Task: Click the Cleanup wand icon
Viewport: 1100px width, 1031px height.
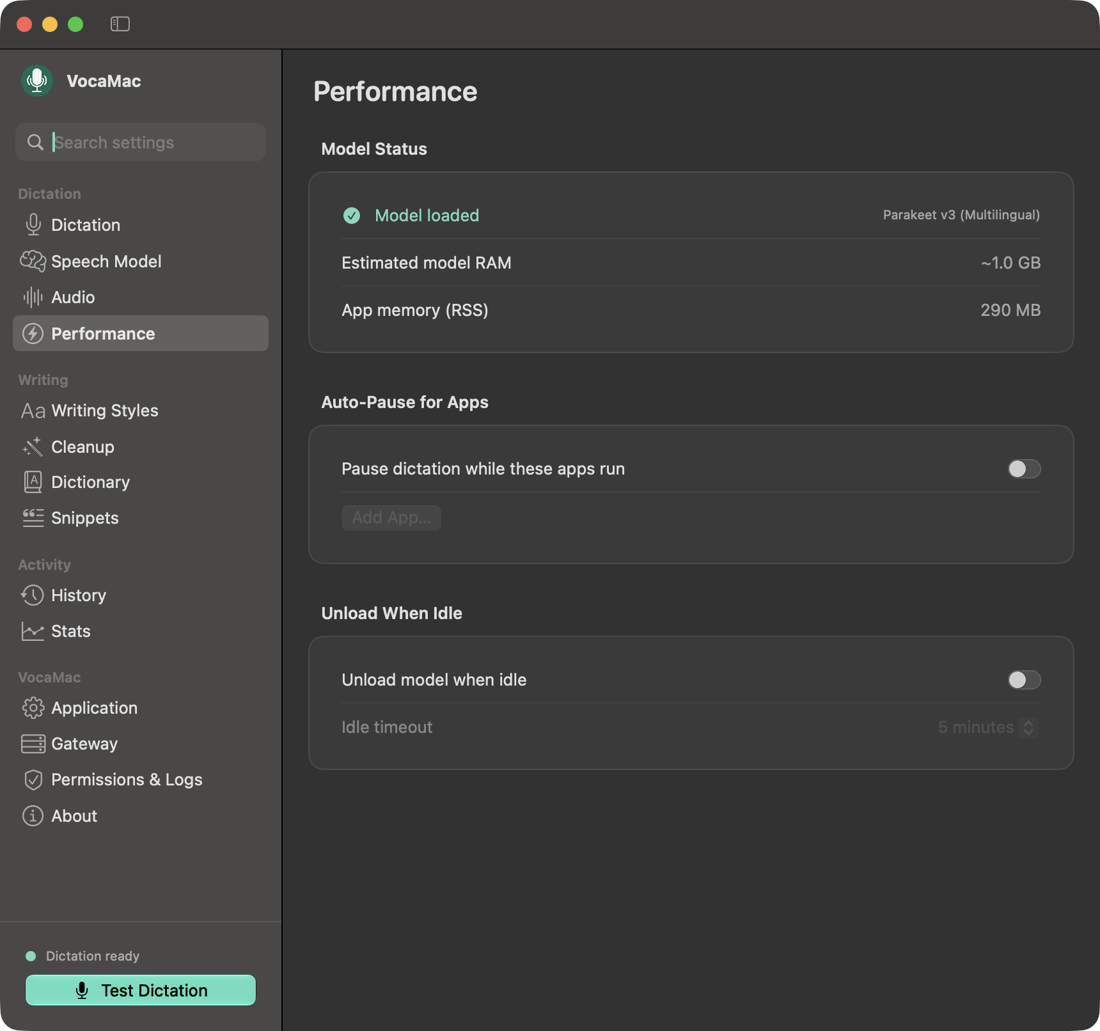Action: pyautogui.click(x=33, y=446)
